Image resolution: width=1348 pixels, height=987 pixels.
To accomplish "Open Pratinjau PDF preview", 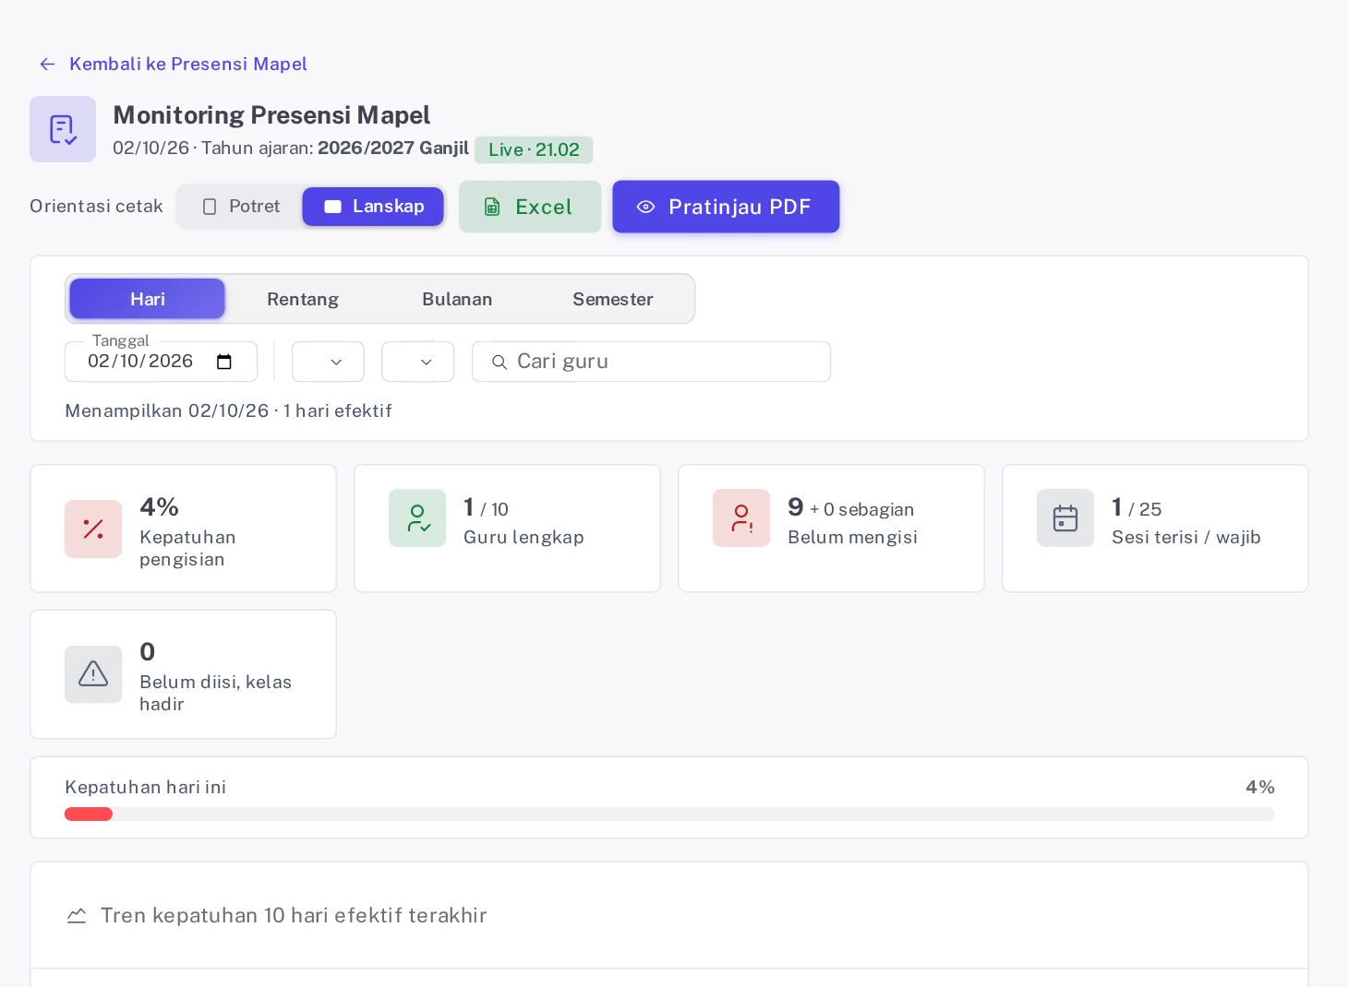I will [x=726, y=207].
